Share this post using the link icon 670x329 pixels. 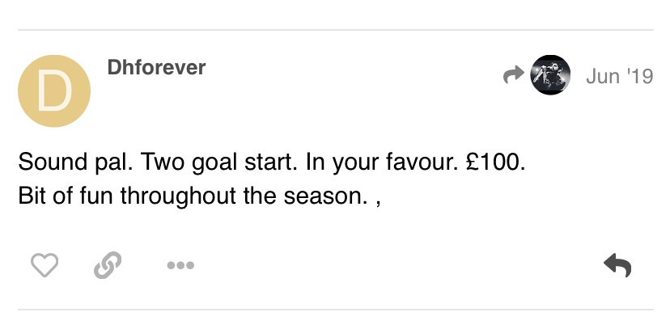pos(108,265)
